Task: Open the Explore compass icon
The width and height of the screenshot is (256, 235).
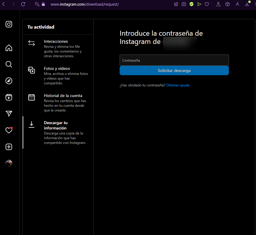Action: (x=9, y=81)
